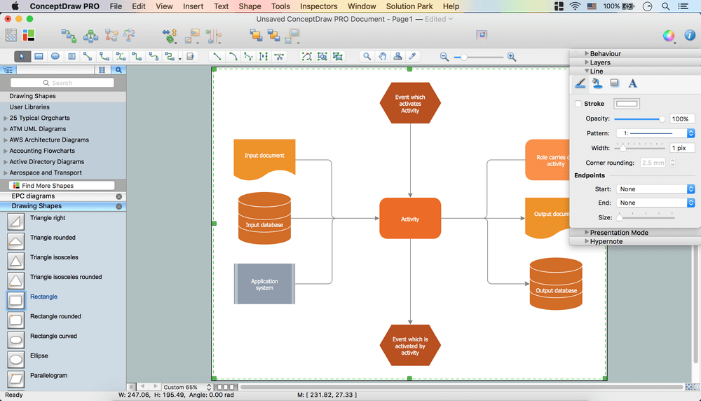This screenshot has height=401, width=701.
Task: Enable the Stroke checkbox
Action: click(x=578, y=104)
